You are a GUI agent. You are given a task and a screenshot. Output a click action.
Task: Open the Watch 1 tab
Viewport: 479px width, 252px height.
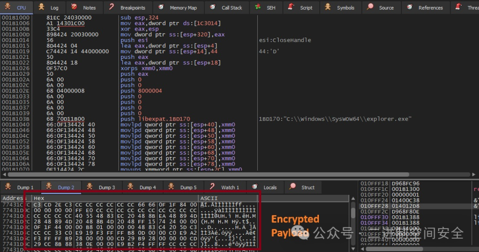224,187
